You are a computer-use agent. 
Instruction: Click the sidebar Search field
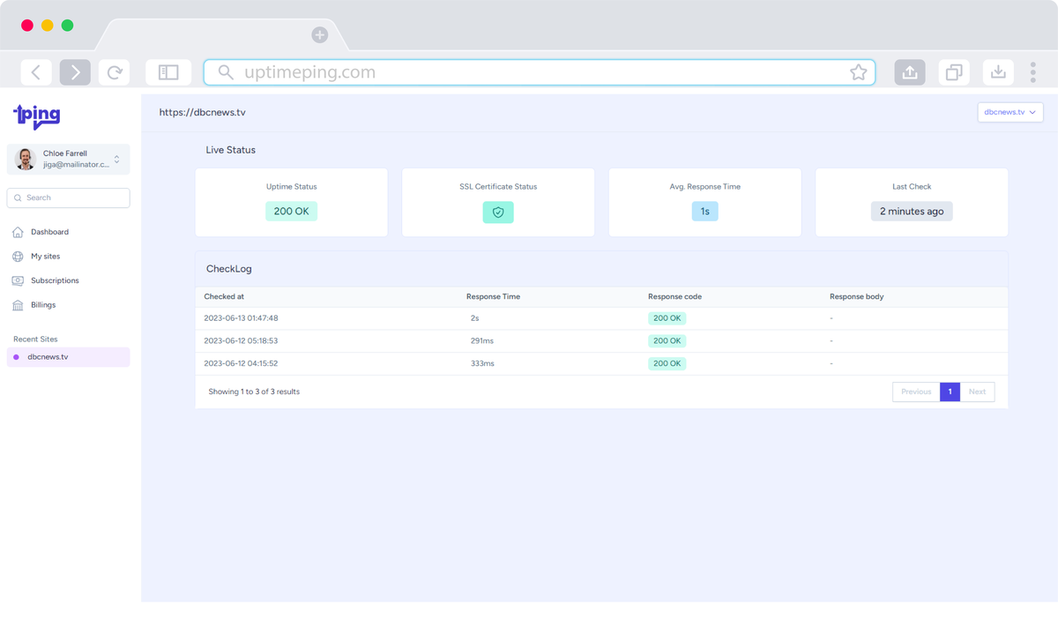[69, 198]
